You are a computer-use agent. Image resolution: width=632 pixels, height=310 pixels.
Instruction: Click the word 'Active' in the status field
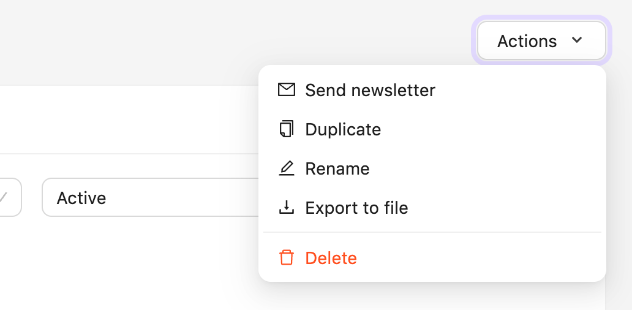pos(81,198)
